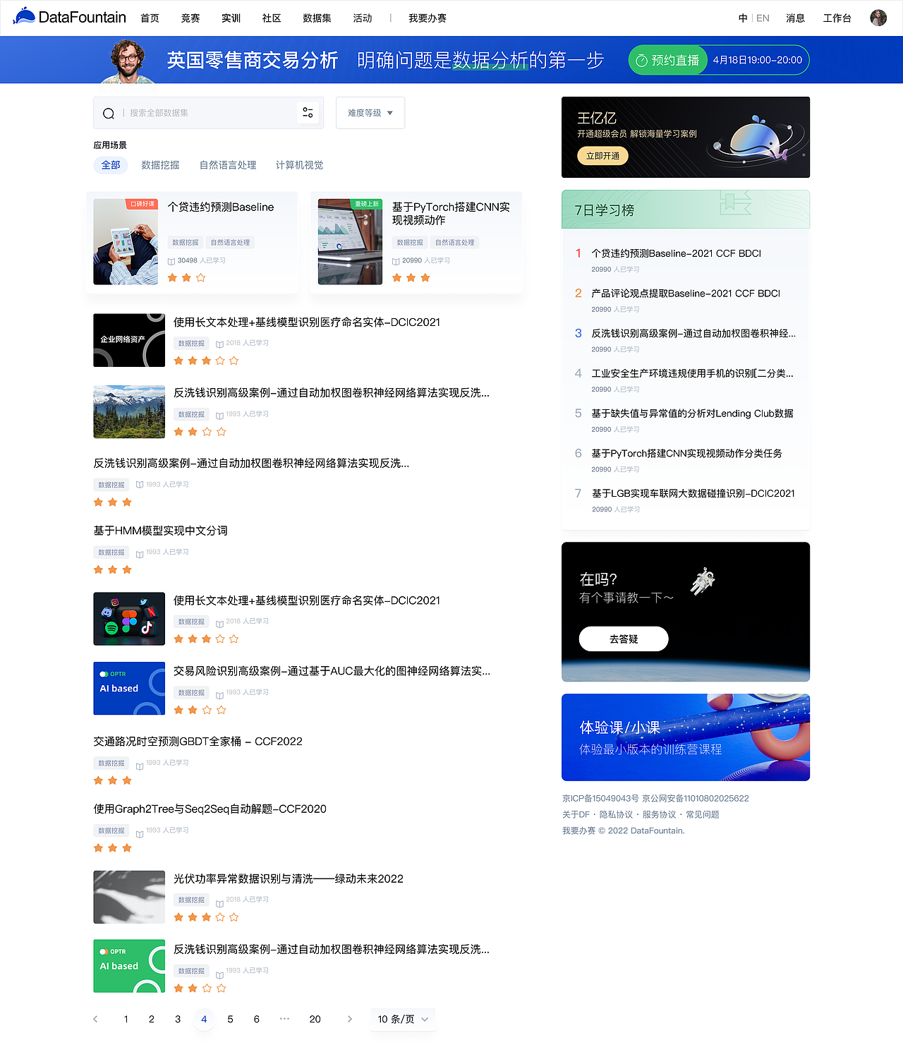Click the book icon next to 30498 人已学习
Screen dimensions: 903x1045
[x=171, y=260]
